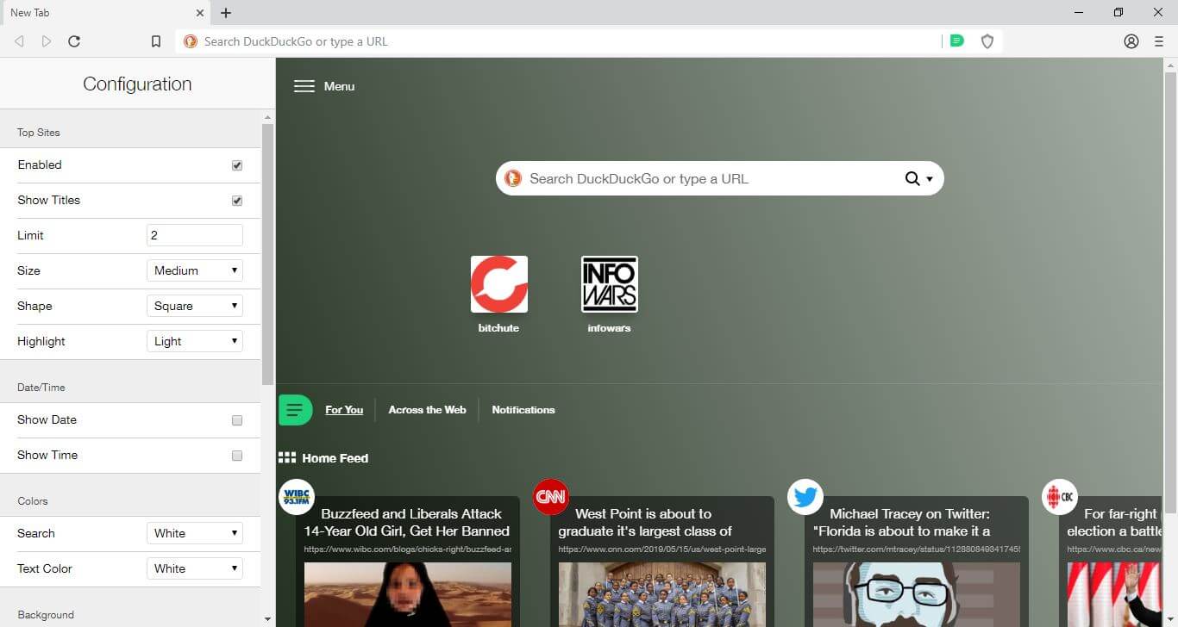
Task: Enable the Show Date checkbox
Action: coord(237,420)
